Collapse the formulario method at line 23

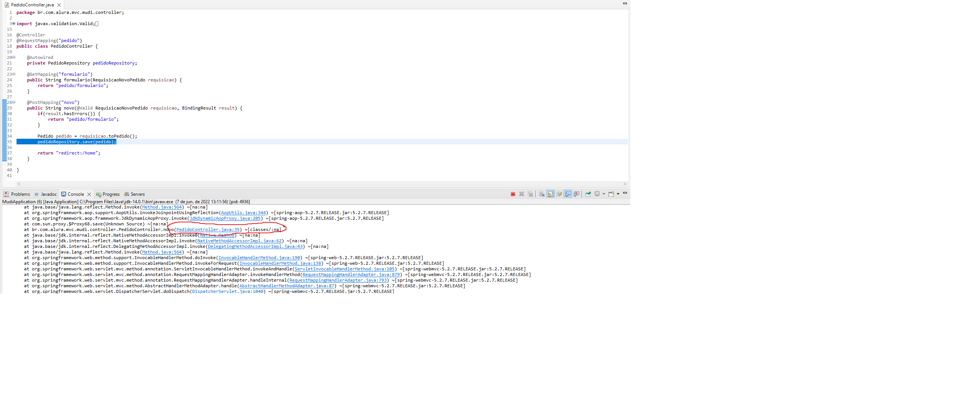click(x=14, y=74)
